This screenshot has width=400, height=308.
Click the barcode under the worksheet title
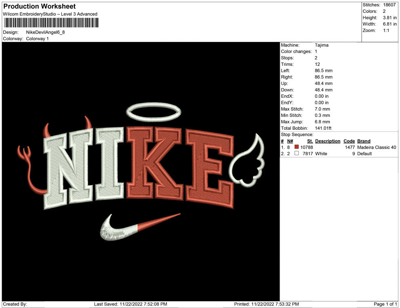51,23
